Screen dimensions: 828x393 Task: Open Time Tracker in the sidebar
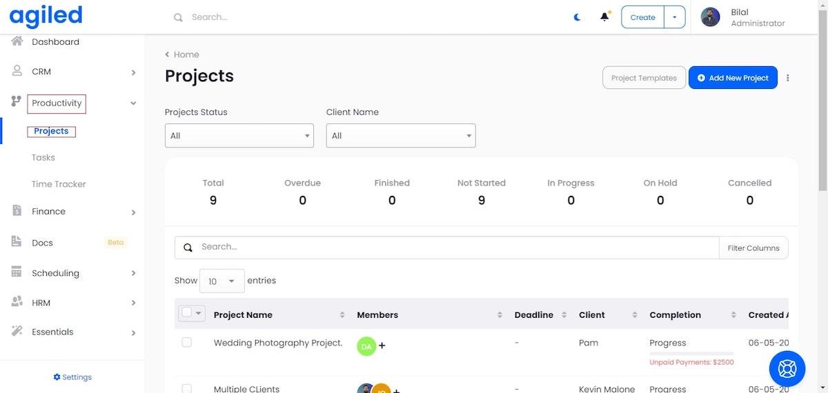point(59,184)
